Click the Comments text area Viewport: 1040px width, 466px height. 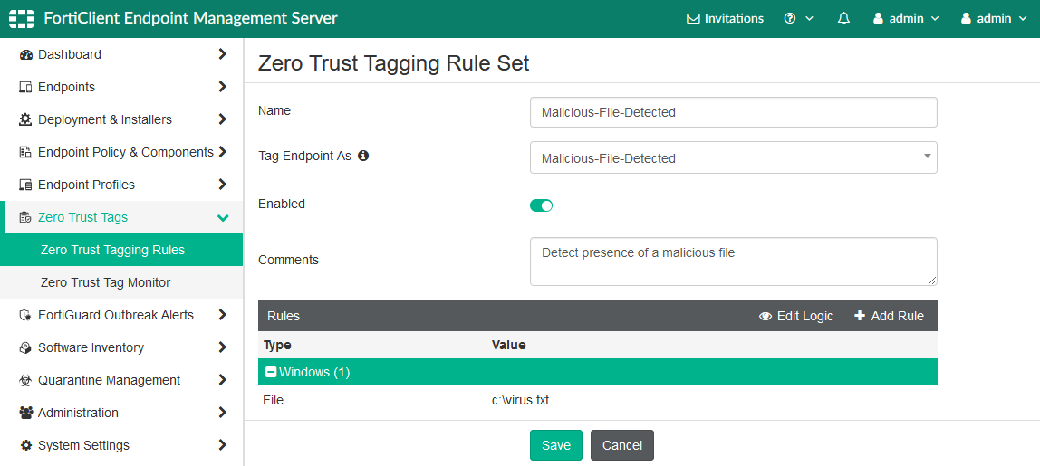(733, 262)
